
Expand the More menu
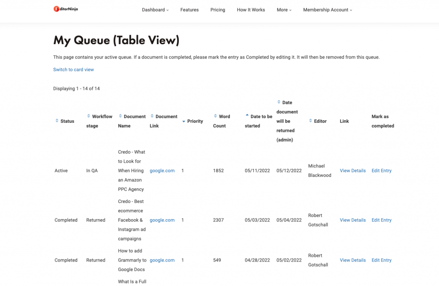point(284,10)
